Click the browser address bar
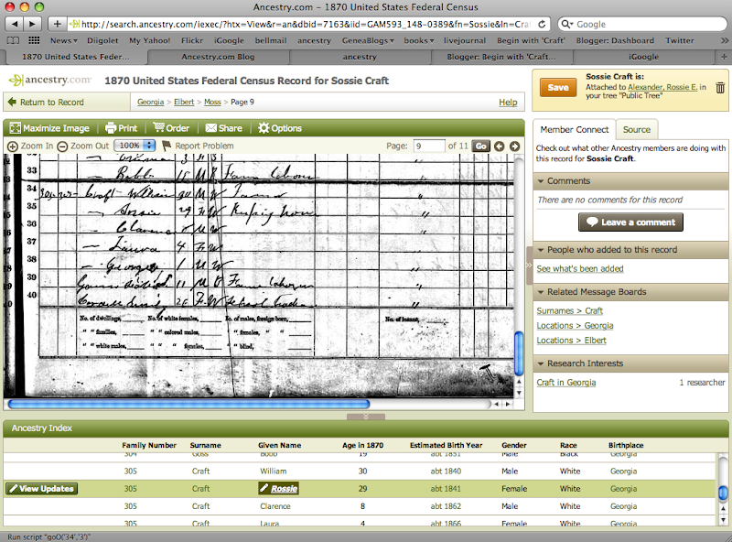 click(308, 24)
